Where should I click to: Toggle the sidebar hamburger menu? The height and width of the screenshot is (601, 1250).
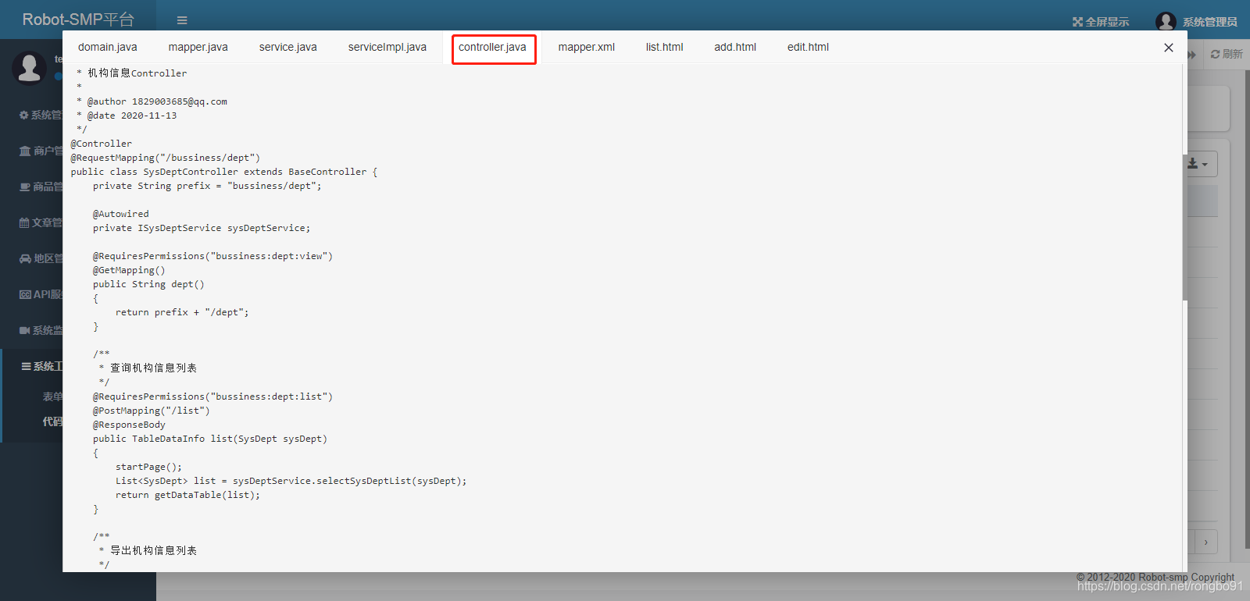point(182,20)
